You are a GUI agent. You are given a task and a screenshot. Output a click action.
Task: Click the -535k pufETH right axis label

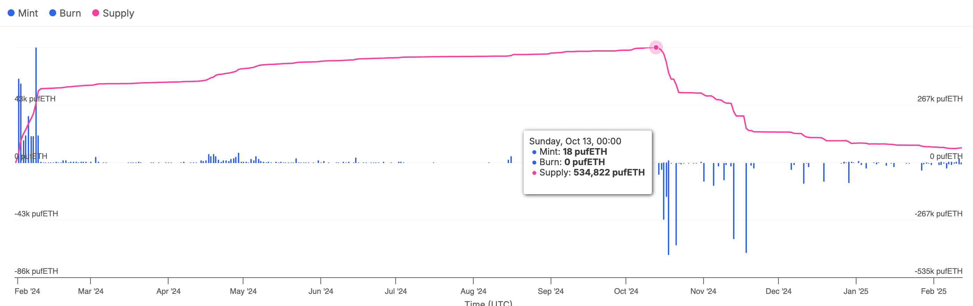click(x=938, y=271)
